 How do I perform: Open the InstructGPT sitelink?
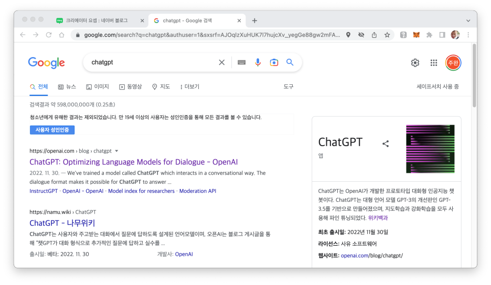[44, 191]
